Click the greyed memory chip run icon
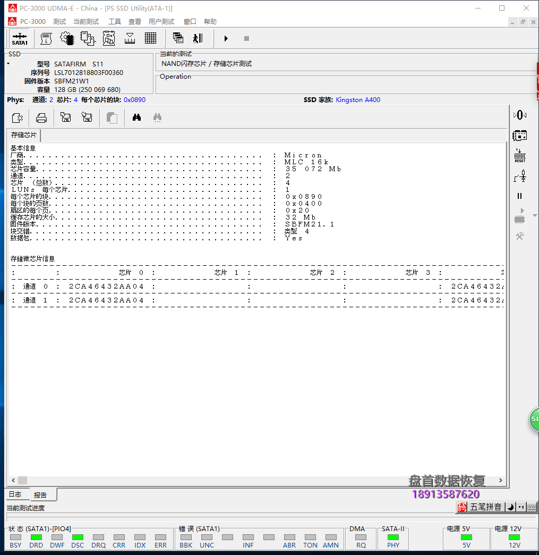539x555 pixels. [519, 215]
